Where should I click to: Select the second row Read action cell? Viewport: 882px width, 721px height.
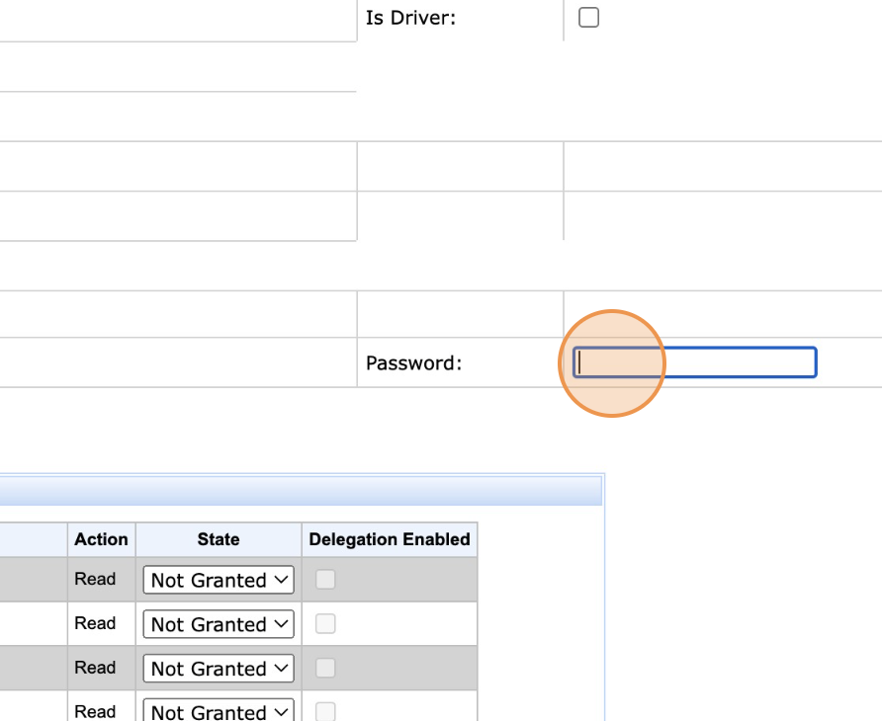point(95,623)
